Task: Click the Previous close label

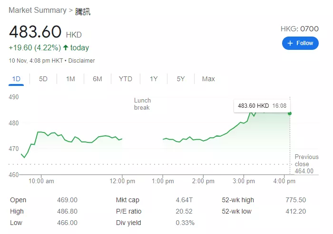Action: click(306, 160)
